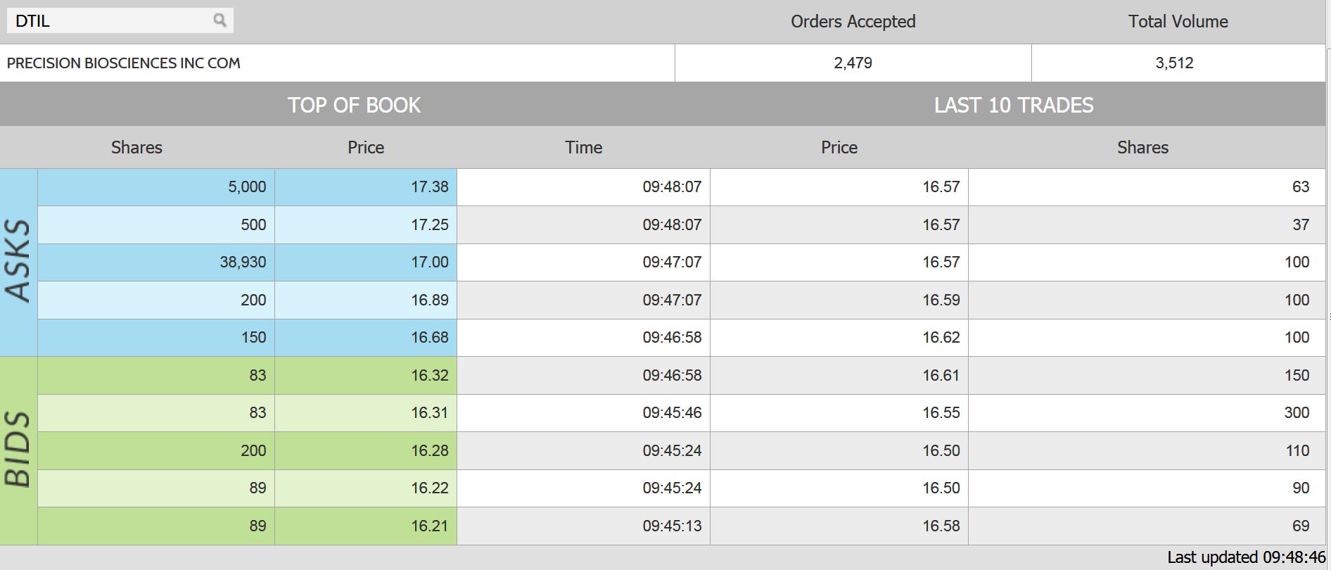Click the 09:45:13 oldest trade time

coord(583,526)
